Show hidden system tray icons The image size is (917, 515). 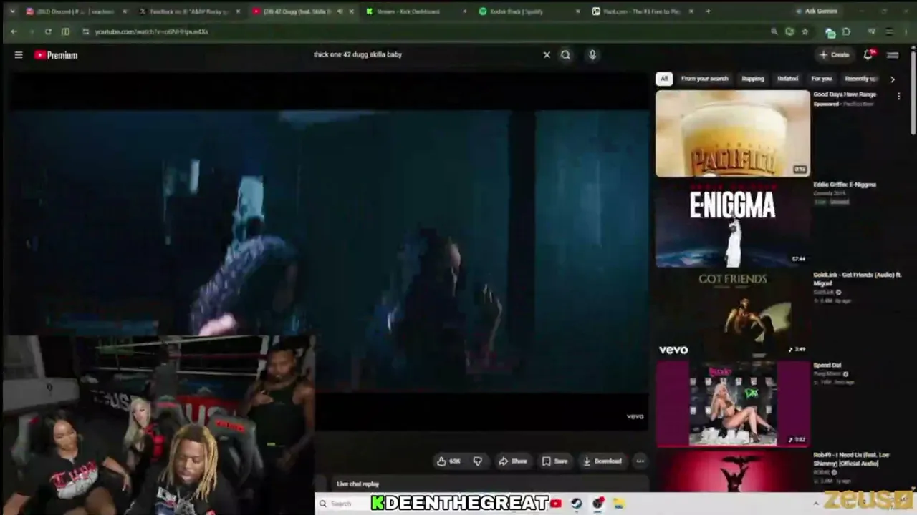click(x=815, y=504)
